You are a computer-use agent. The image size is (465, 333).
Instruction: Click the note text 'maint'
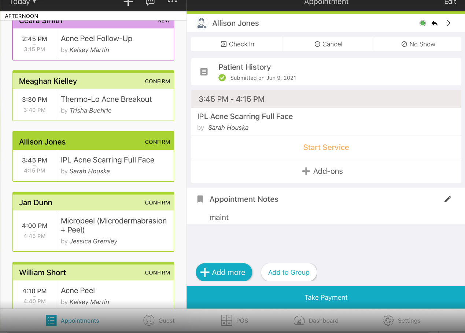tap(219, 217)
